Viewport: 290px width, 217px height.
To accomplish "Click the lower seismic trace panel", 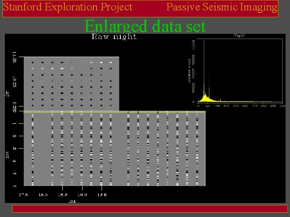I will click(114, 149).
